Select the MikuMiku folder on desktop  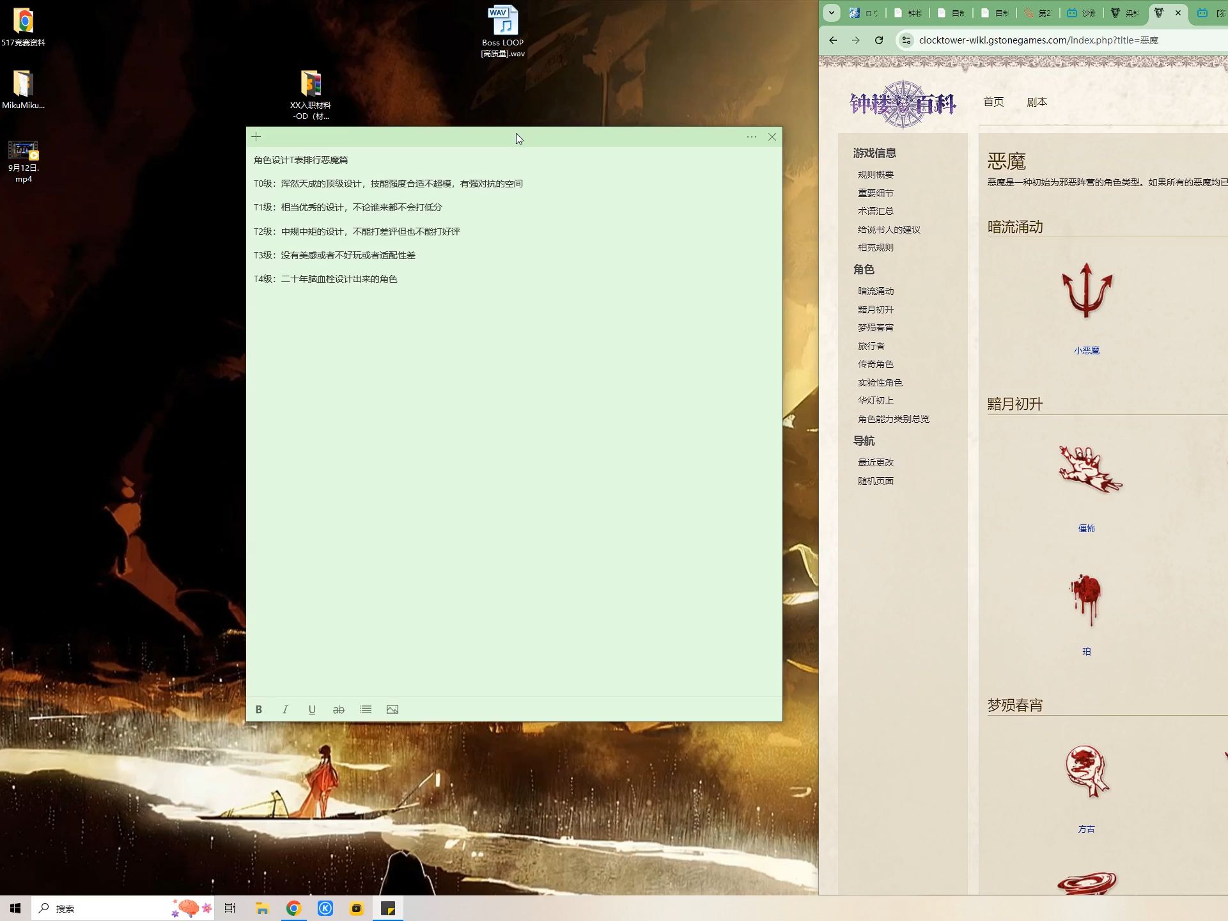point(24,90)
